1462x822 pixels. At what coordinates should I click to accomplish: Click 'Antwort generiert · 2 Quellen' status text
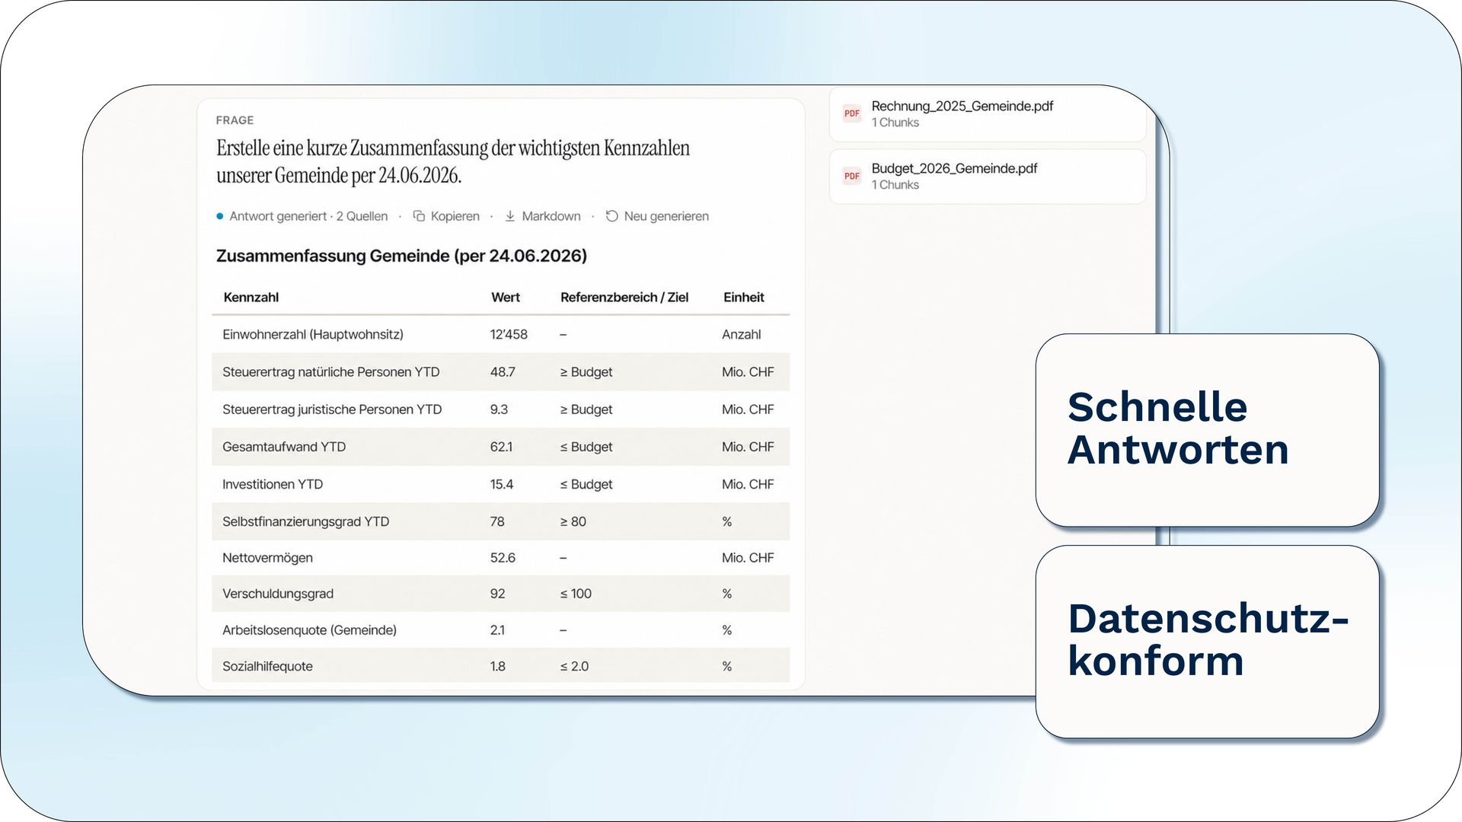click(308, 216)
